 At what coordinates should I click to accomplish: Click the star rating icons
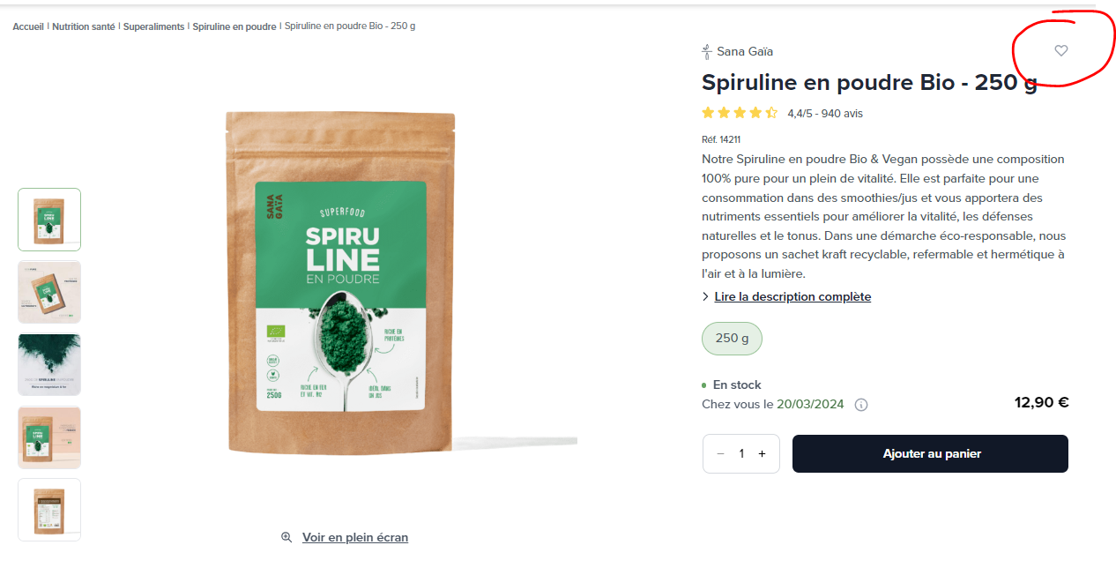tap(740, 113)
